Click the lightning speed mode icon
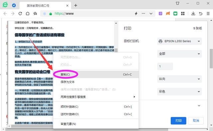The height and width of the screenshot is (131, 213). pos(136,13)
